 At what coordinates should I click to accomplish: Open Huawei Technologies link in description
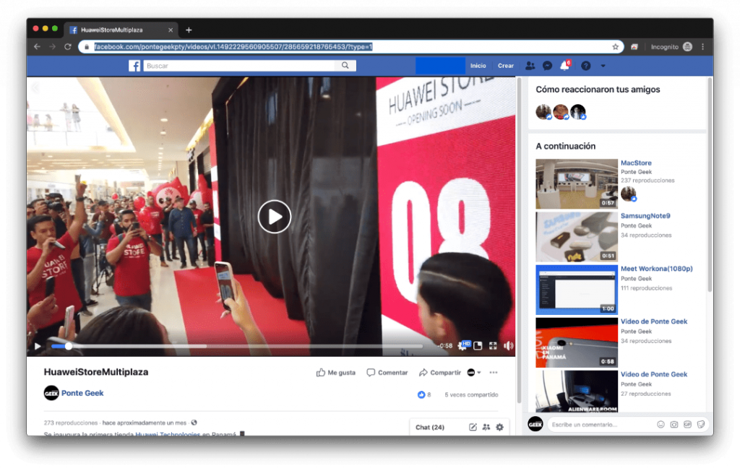[x=168, y=433]
